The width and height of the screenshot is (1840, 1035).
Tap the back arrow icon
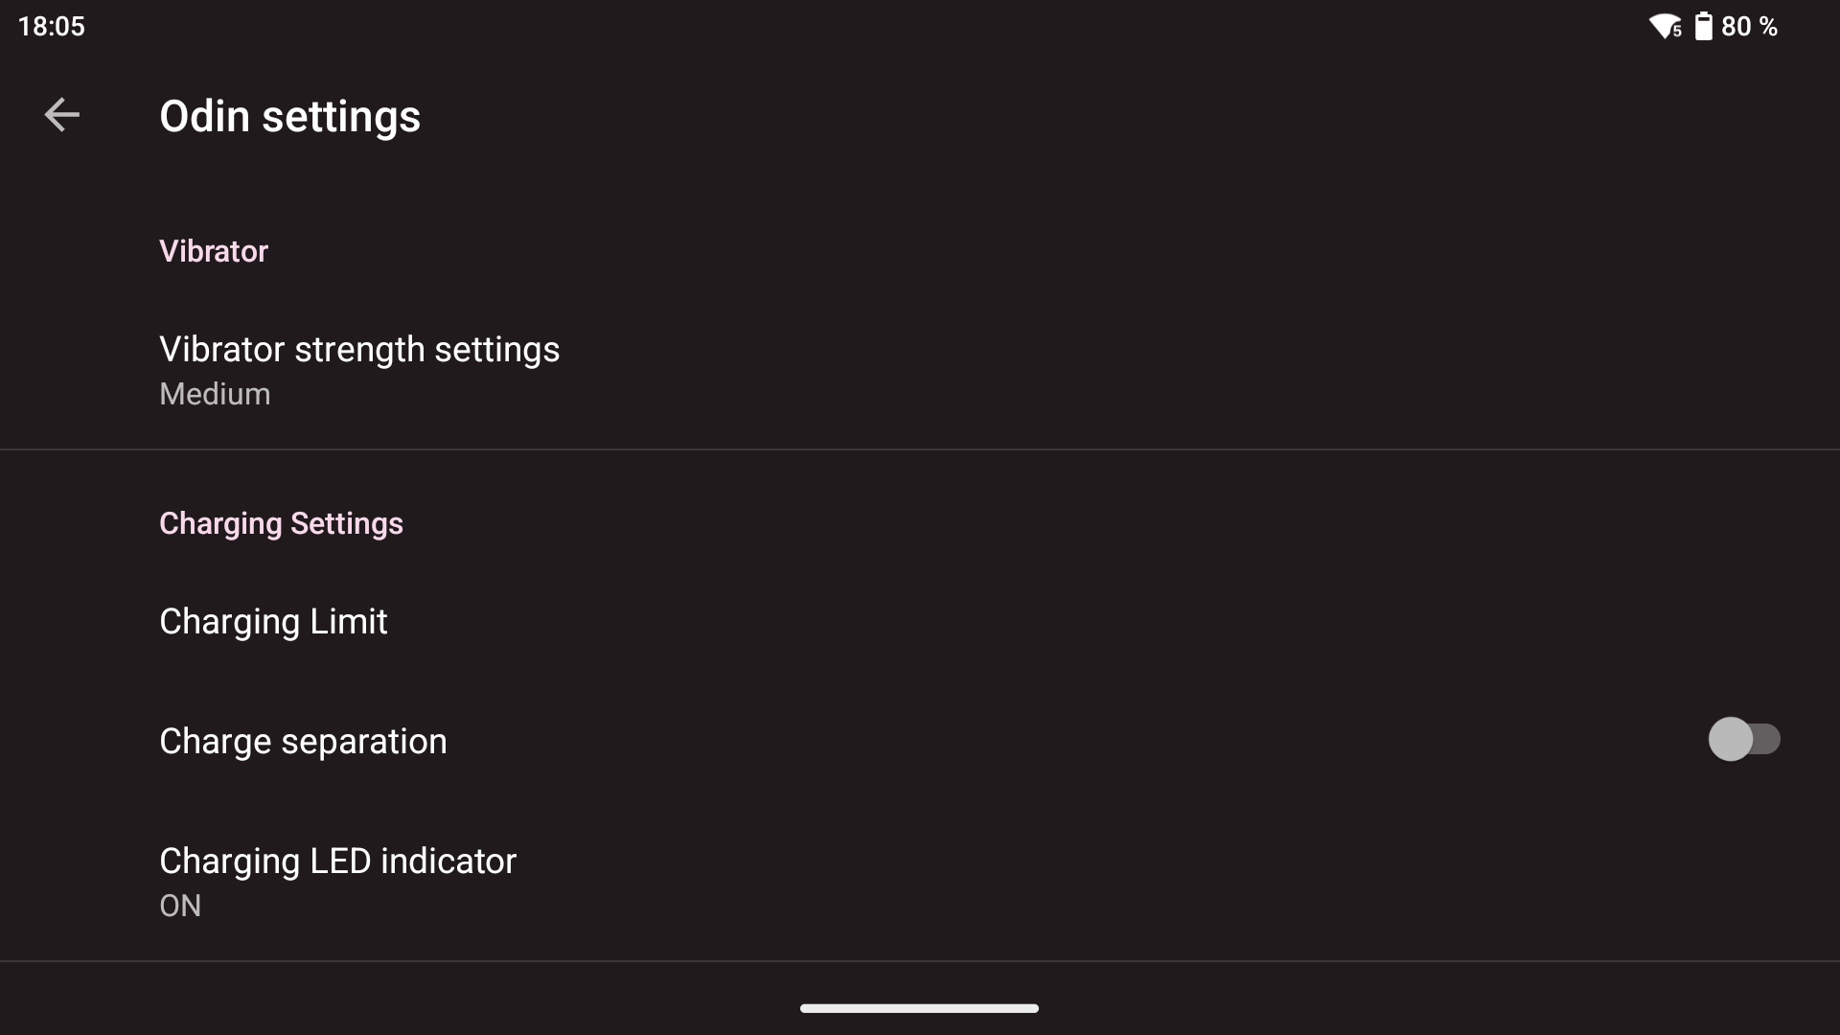(x=61, y=115)
